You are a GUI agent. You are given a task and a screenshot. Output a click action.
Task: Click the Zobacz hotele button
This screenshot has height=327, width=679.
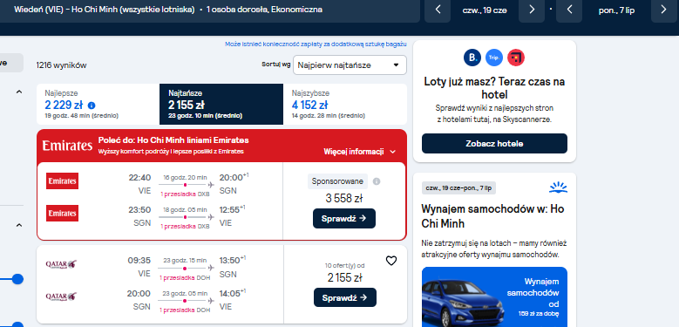[494, 143]
